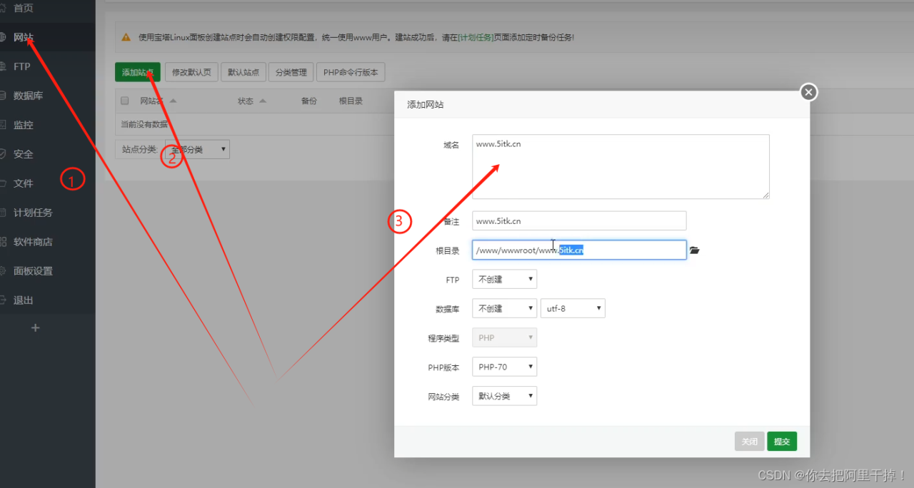
Task: Open the utf-8 encoding dropdown
Action: pyautogui.click(x=573, y=308)
